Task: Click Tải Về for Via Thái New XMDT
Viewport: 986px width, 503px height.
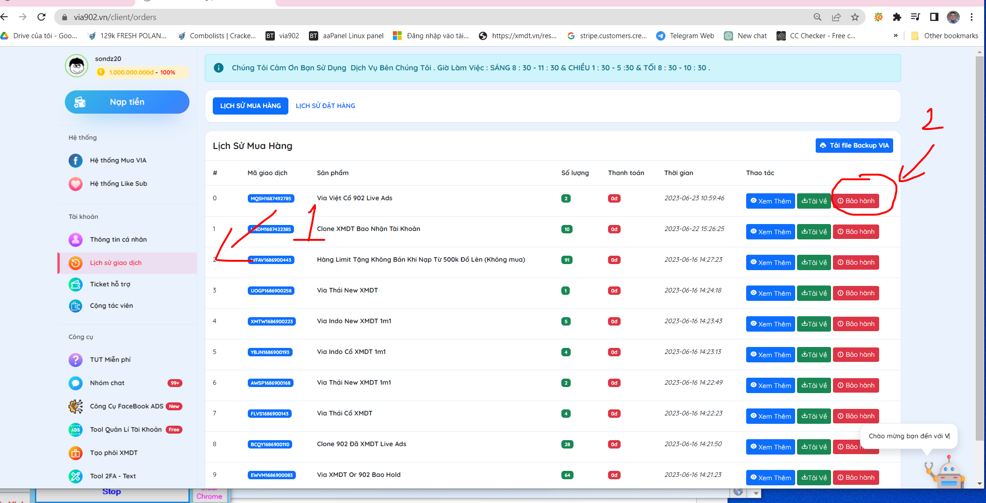Action: (814, 293)
